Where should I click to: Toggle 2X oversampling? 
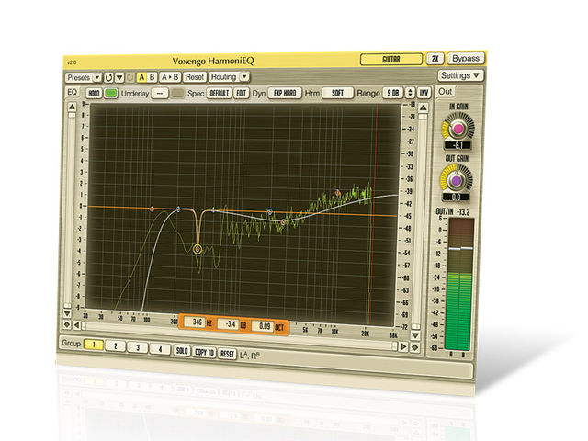(435, 59)
